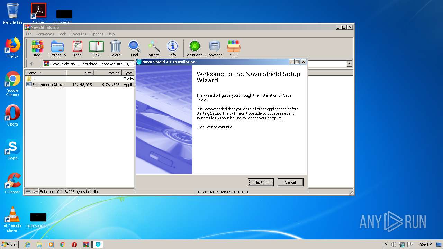Show archive Info icon
The height and width of the screenshot is (249, 443).
[x=172, y=48]
